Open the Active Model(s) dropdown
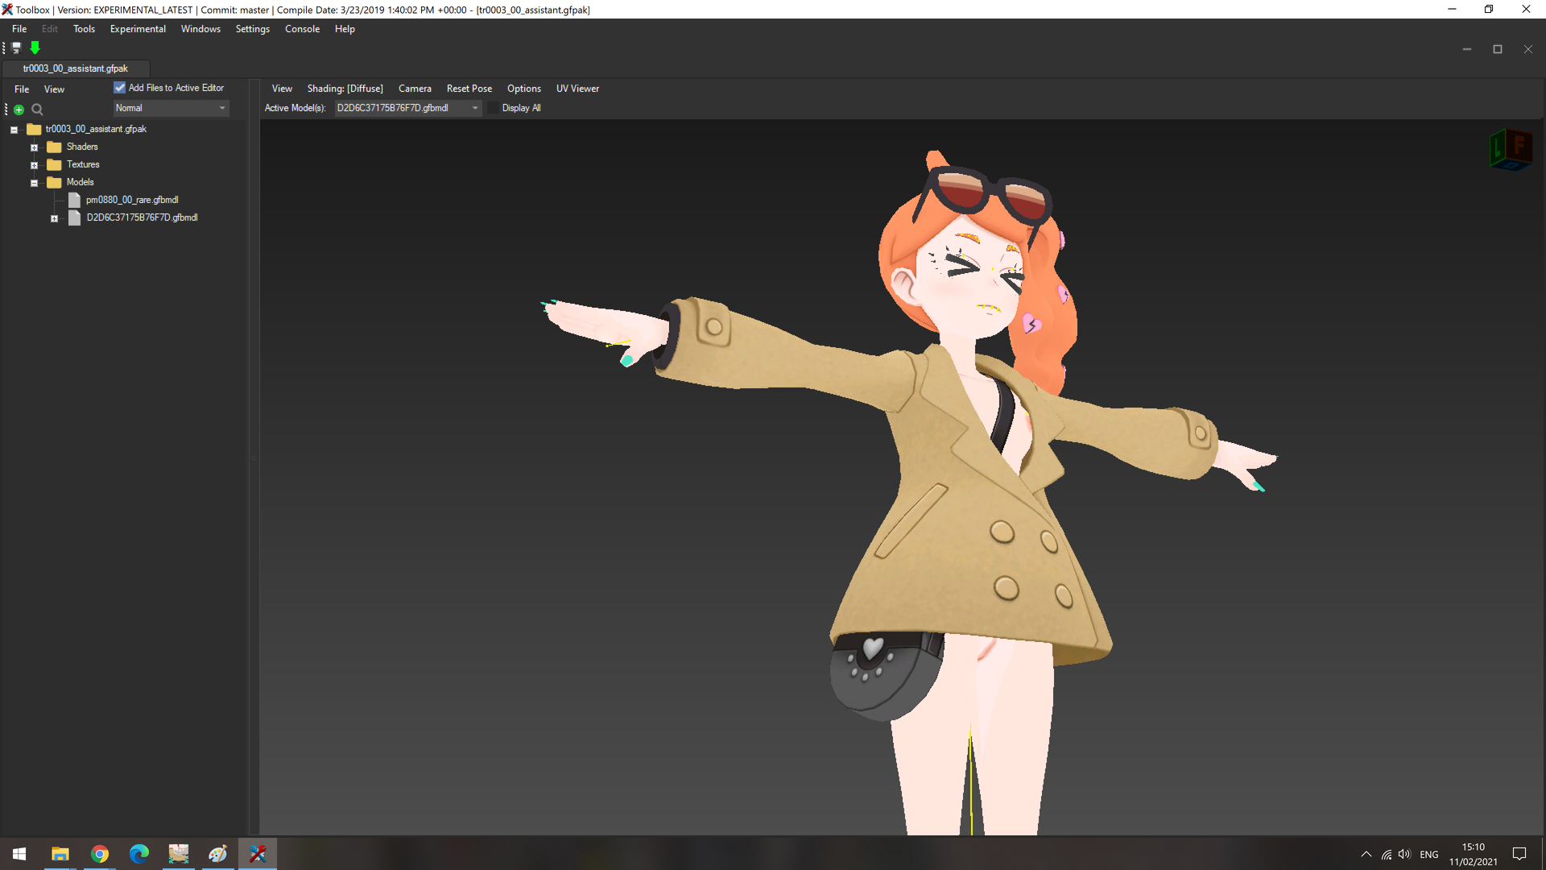 (x=407, y=108)
